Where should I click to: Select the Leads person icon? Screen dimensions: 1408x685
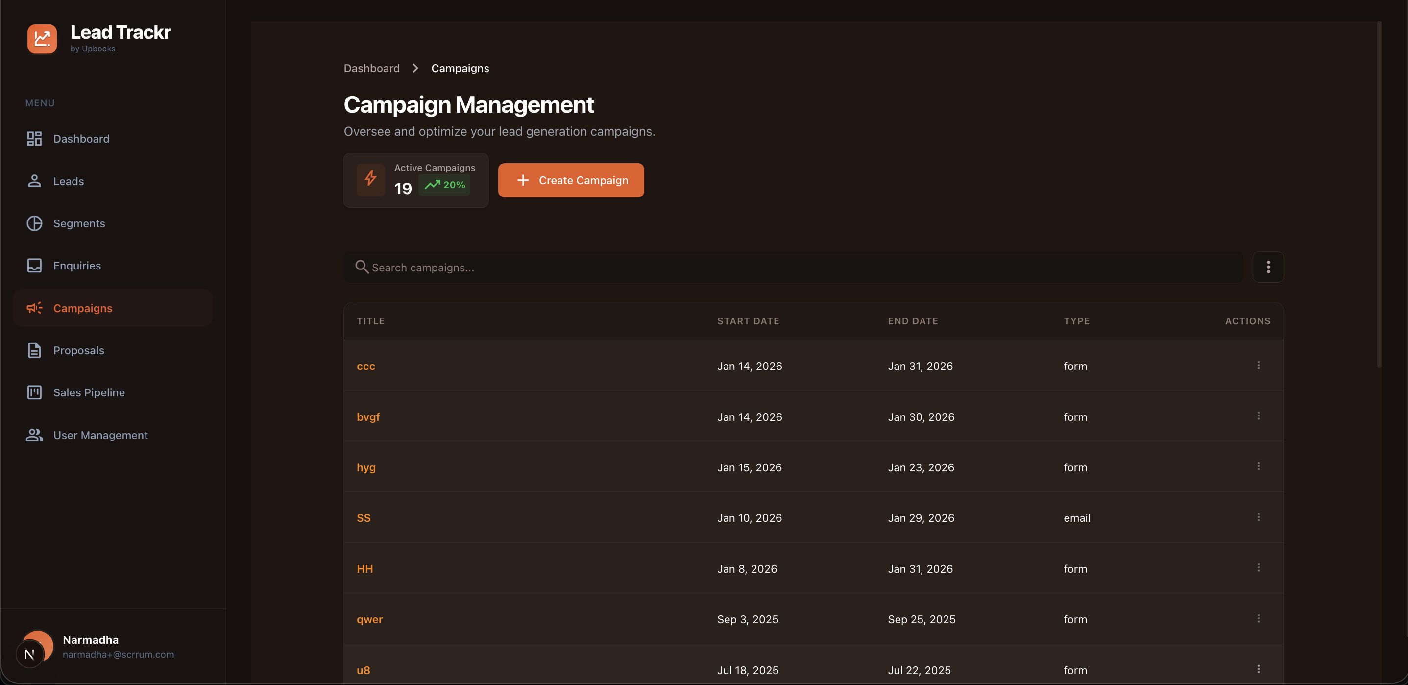(34, 181)
